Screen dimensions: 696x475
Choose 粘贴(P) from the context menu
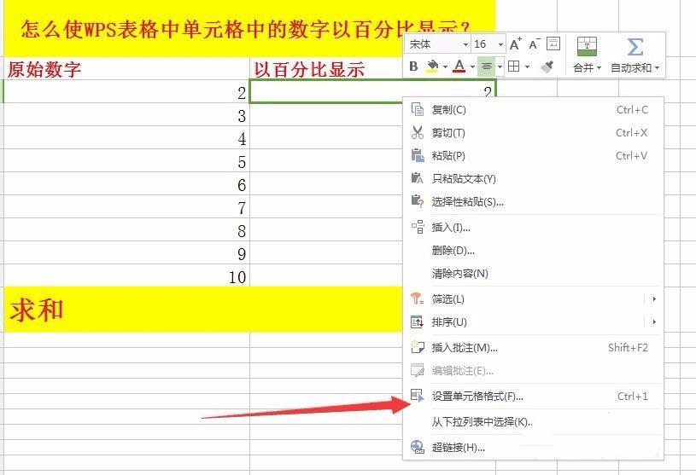click(533, 155)
